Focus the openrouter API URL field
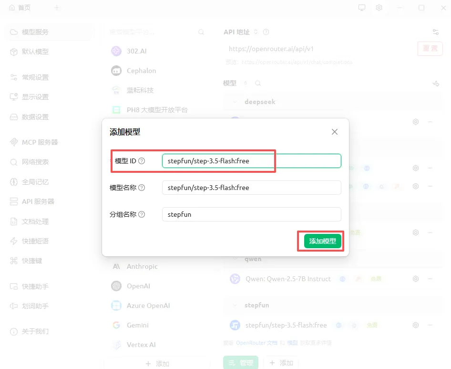Screen dimensions: 451x369 318,49
